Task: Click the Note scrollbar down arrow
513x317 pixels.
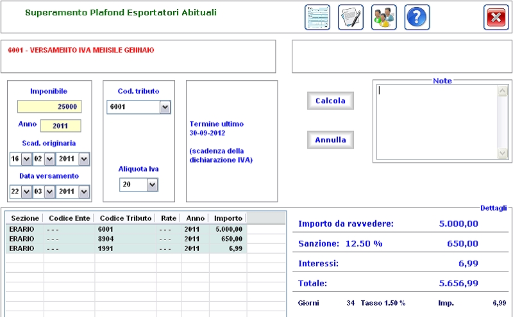Action: 503,152
